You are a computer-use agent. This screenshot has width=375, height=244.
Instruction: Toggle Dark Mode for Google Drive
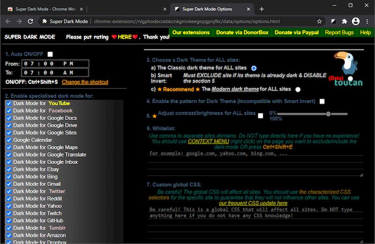(x=9, y=126)
